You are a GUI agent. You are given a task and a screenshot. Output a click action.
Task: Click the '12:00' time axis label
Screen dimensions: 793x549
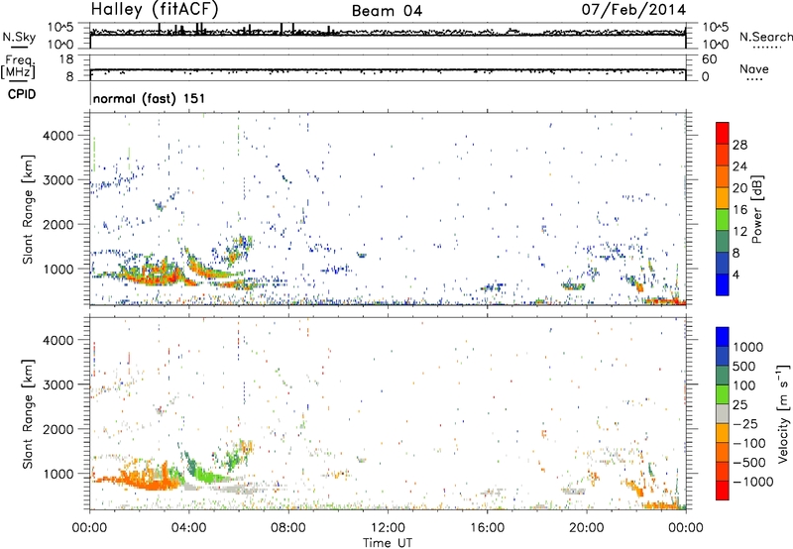coord(388,528)
